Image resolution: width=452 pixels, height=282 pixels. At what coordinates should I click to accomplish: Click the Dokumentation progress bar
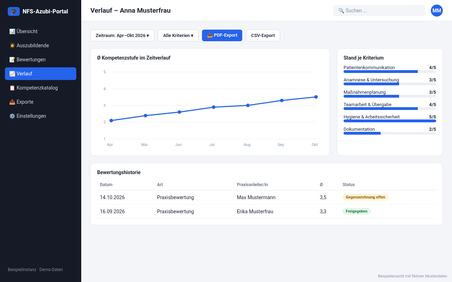(390, 133)
